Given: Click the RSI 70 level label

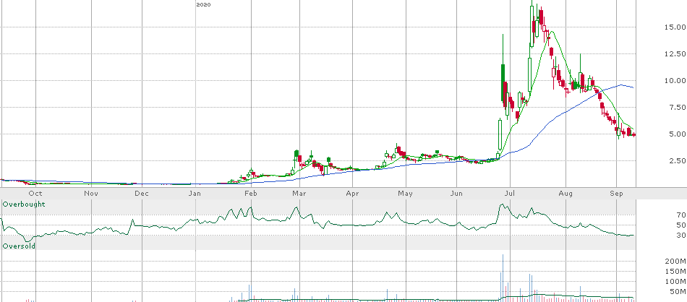Looking at the screenshot, I should (x=680, y=215).
